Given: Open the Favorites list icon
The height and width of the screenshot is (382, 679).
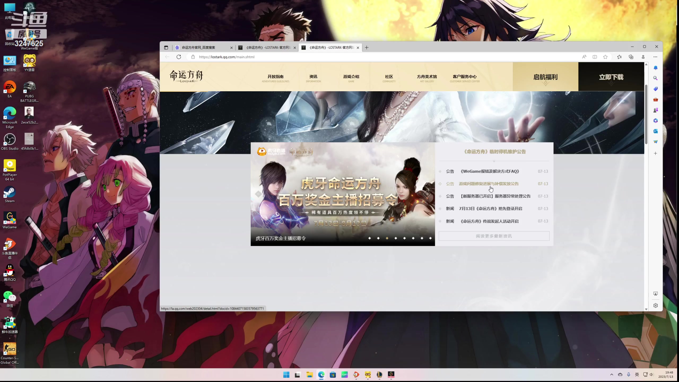Looking at the screenshot, I should [619, 57].
